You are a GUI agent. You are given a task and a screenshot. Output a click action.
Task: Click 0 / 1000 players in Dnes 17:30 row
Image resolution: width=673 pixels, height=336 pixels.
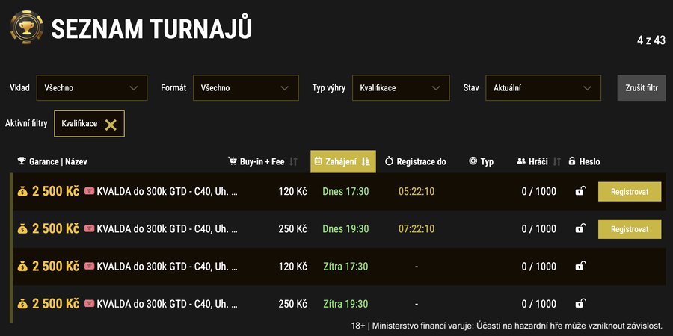click(x=538, y=192)
